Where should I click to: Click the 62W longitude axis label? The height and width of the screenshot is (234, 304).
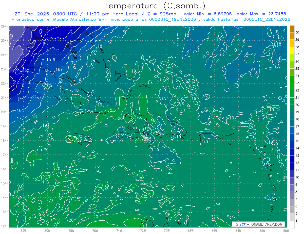coord(262,230)
